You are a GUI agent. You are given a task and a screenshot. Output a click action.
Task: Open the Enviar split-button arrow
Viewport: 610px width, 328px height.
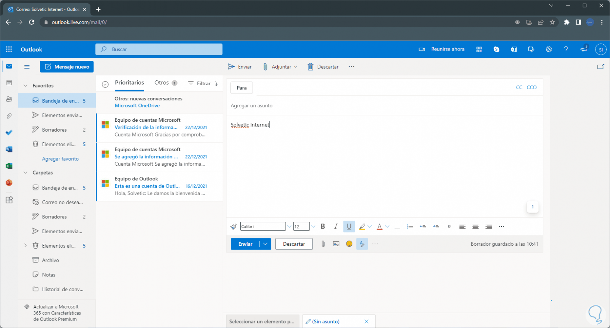click(x=265, y=244)
